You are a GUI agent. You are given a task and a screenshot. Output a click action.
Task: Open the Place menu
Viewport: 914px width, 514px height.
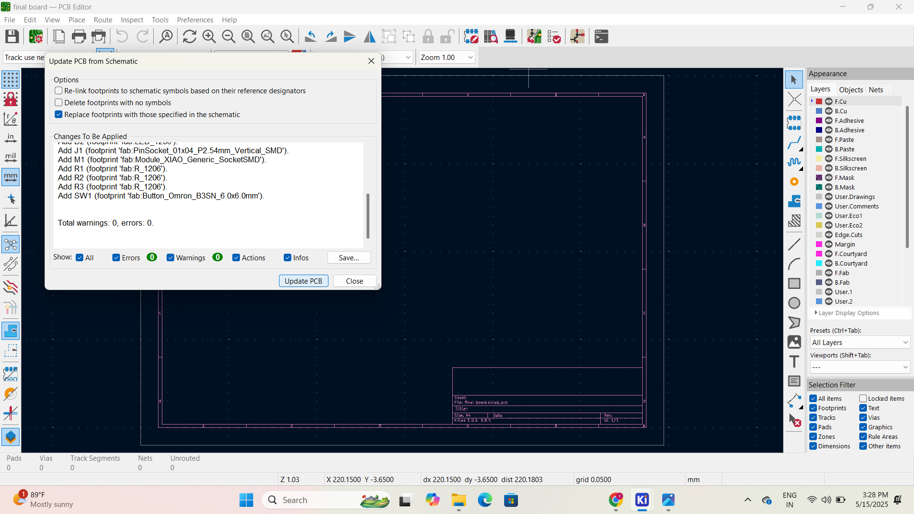click(77, 20)
